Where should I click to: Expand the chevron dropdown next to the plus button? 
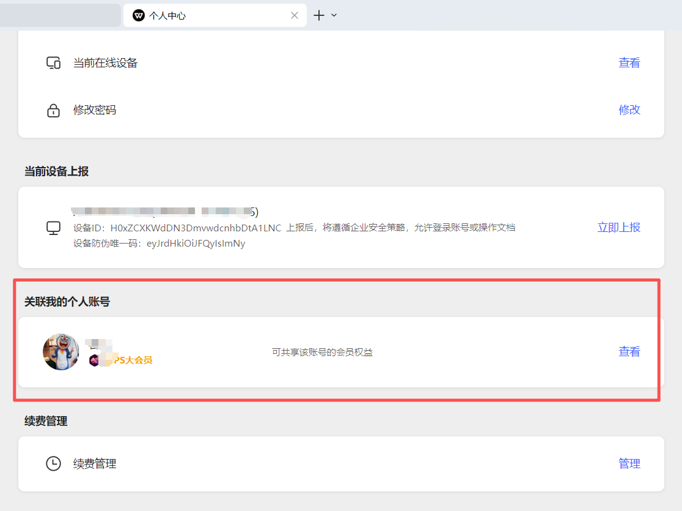[x=334, y=15]
